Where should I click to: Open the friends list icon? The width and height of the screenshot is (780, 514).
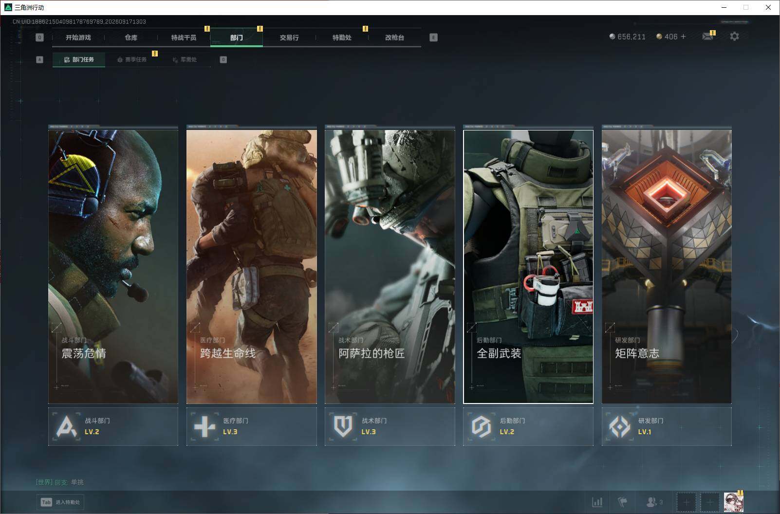[x=654, y=502]
